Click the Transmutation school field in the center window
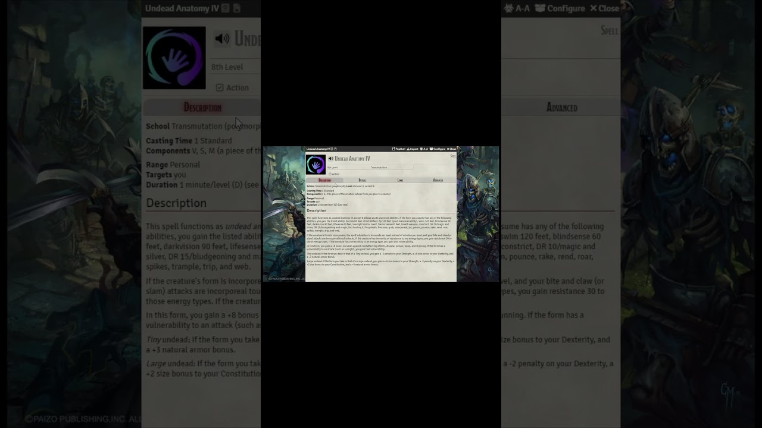 click(x=392, y=168)
